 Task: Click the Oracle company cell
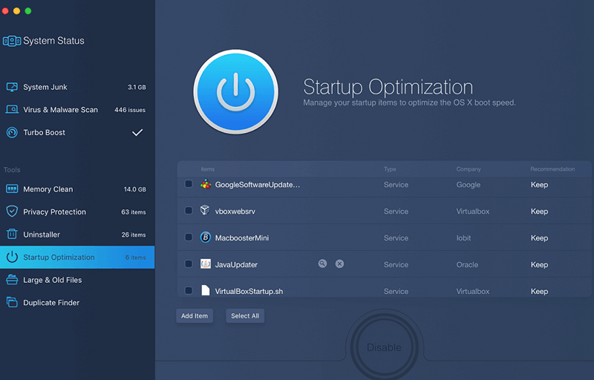[467, 264]
